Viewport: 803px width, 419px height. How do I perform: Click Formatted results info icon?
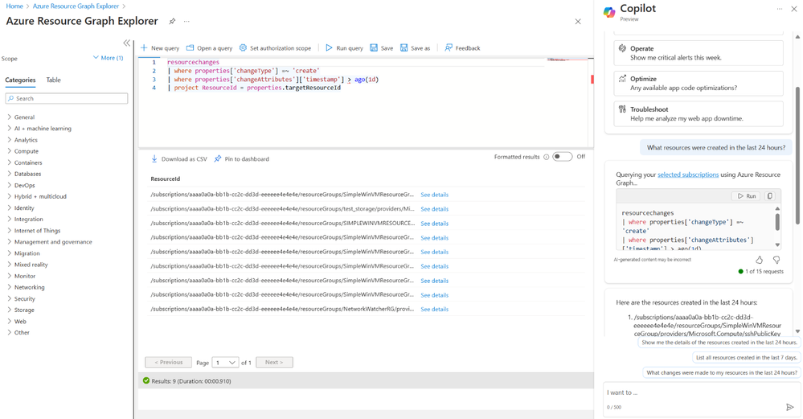click(x=546, y=157)
